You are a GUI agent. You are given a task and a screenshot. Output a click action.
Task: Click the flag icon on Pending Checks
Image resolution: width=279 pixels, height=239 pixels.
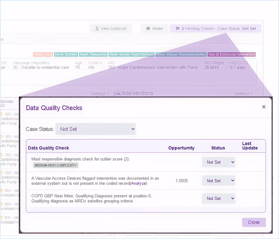click(177, 29)
